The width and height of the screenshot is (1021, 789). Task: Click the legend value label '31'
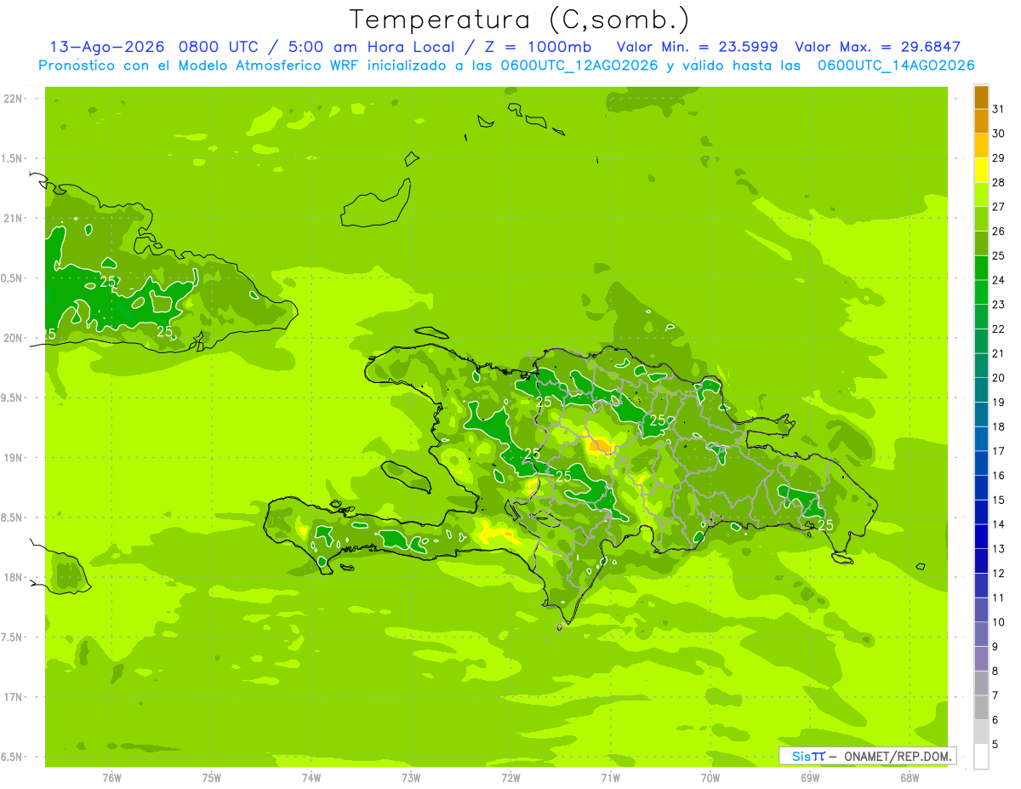click(999, 109)
